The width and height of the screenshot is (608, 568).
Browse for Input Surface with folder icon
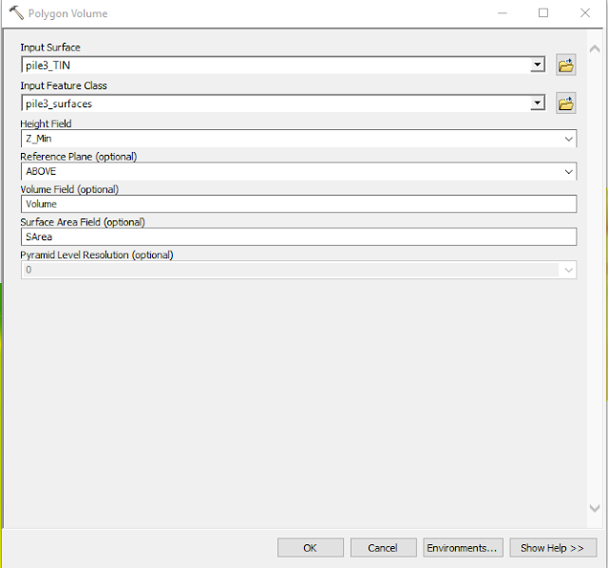(x=566, y=66)
